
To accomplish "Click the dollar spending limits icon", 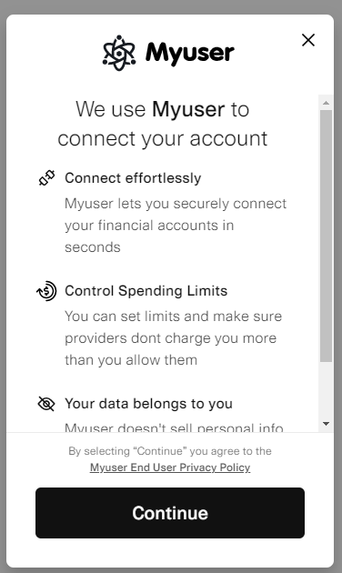I will [x=46, y=291].
